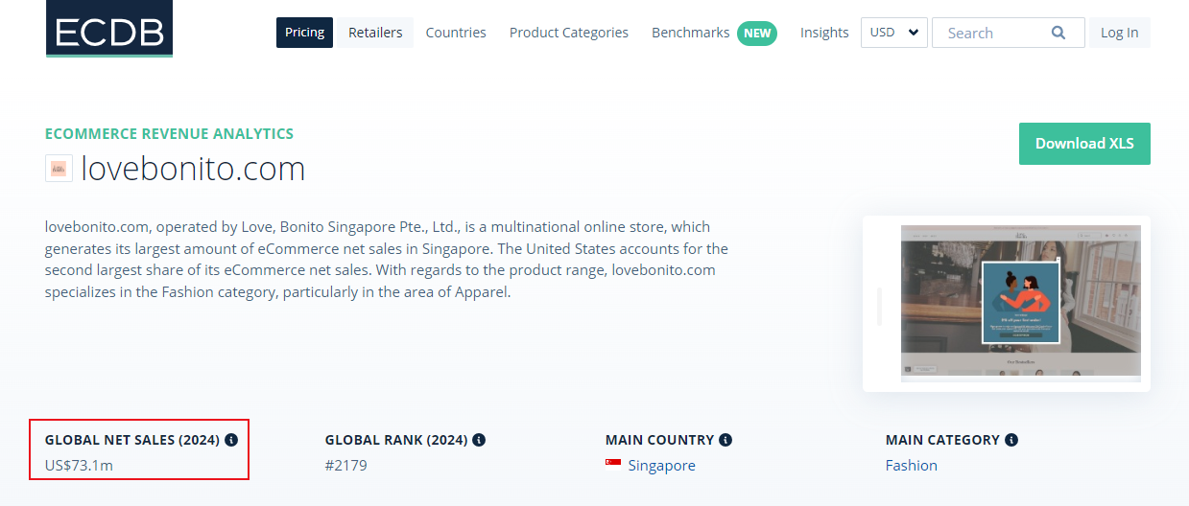This screenshot has width=1189, height=506.
Task: Click the search magnifier icon
Action: pos(1058,33)
